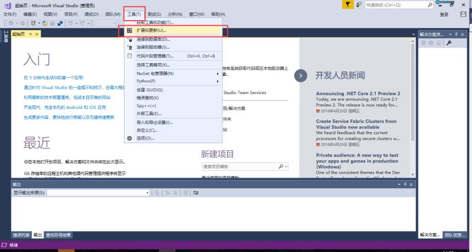Select 外部工具(E)... menu item

[x=173, y=114]
